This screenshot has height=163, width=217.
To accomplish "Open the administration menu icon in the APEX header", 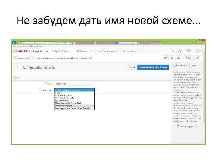I will [x=180, y=51].
